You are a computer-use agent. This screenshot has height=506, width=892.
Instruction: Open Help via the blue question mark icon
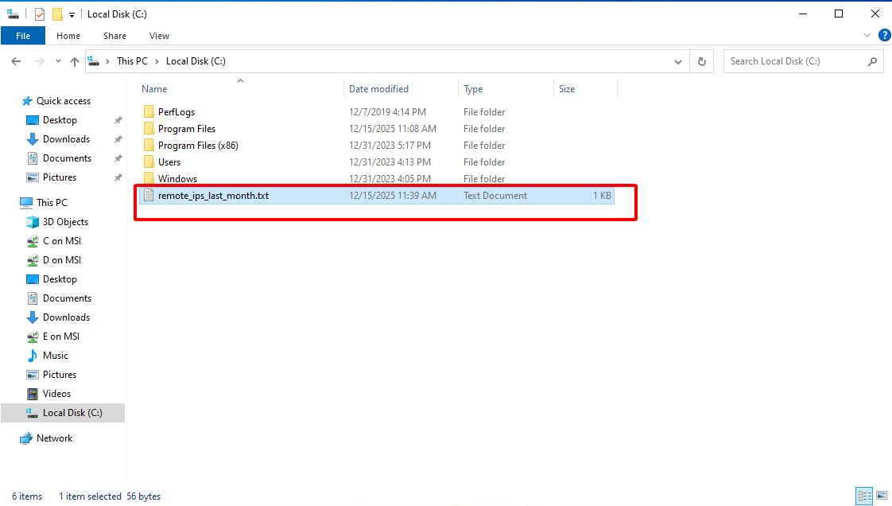[883, 36]
